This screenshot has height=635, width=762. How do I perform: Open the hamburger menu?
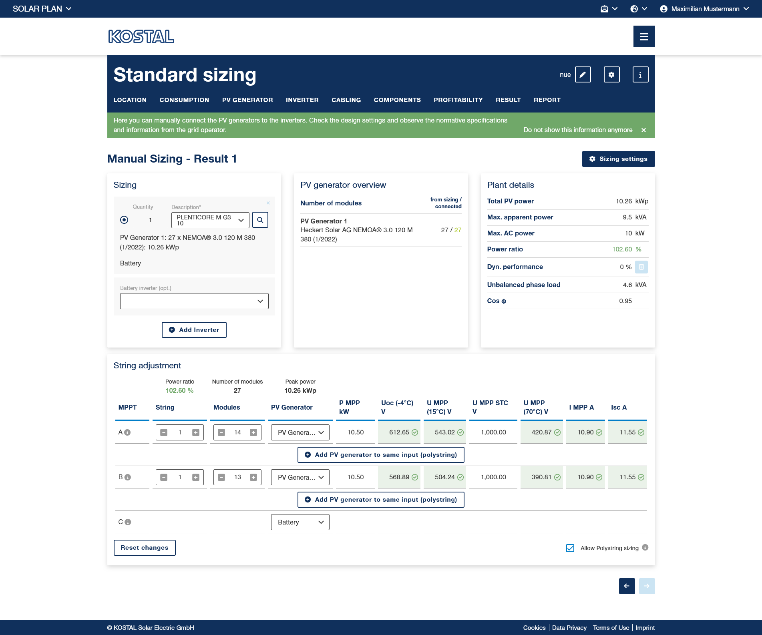[644, 36]
